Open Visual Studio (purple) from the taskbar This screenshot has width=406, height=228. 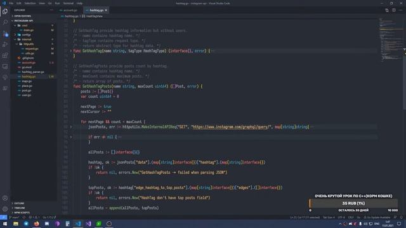88,224
